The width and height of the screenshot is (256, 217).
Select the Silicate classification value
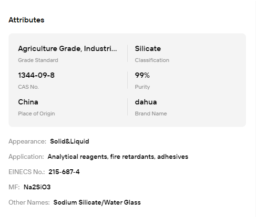pos(148,49)
